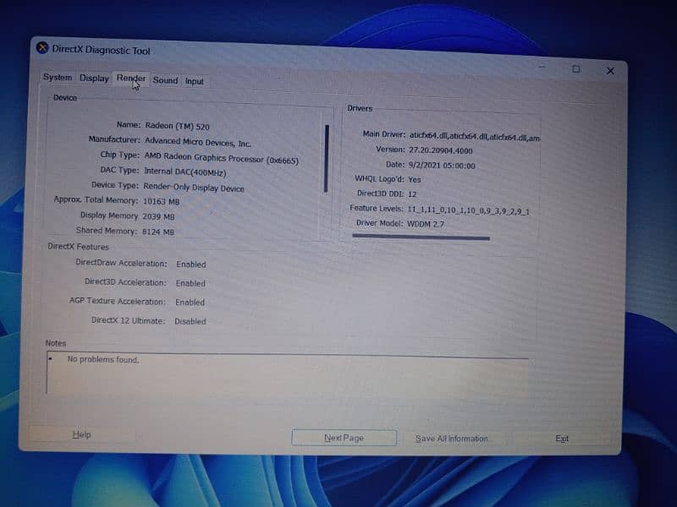677x507 pixels.
Task: Open the Display tab
Action: point(94,78)
